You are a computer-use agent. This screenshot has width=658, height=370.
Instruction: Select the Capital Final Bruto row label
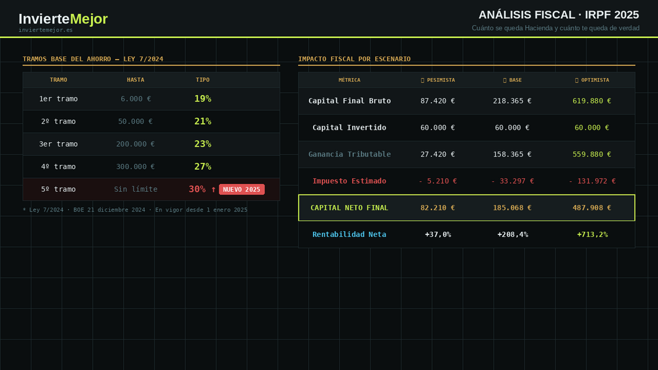click(x=350, y=101)
